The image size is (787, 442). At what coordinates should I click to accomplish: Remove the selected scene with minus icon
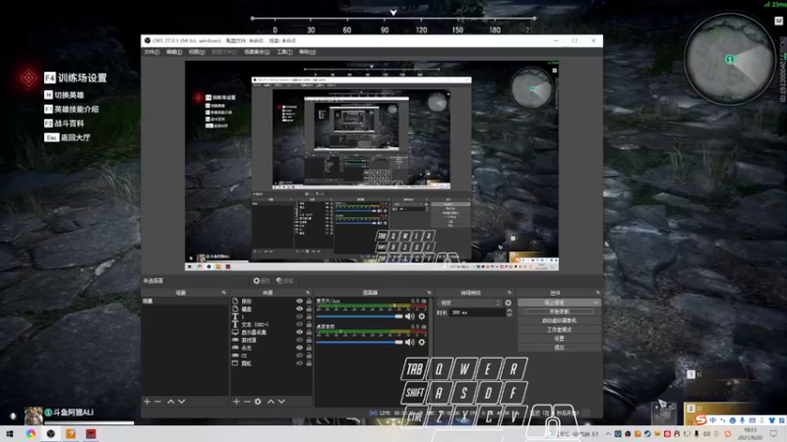click(157, 402)
